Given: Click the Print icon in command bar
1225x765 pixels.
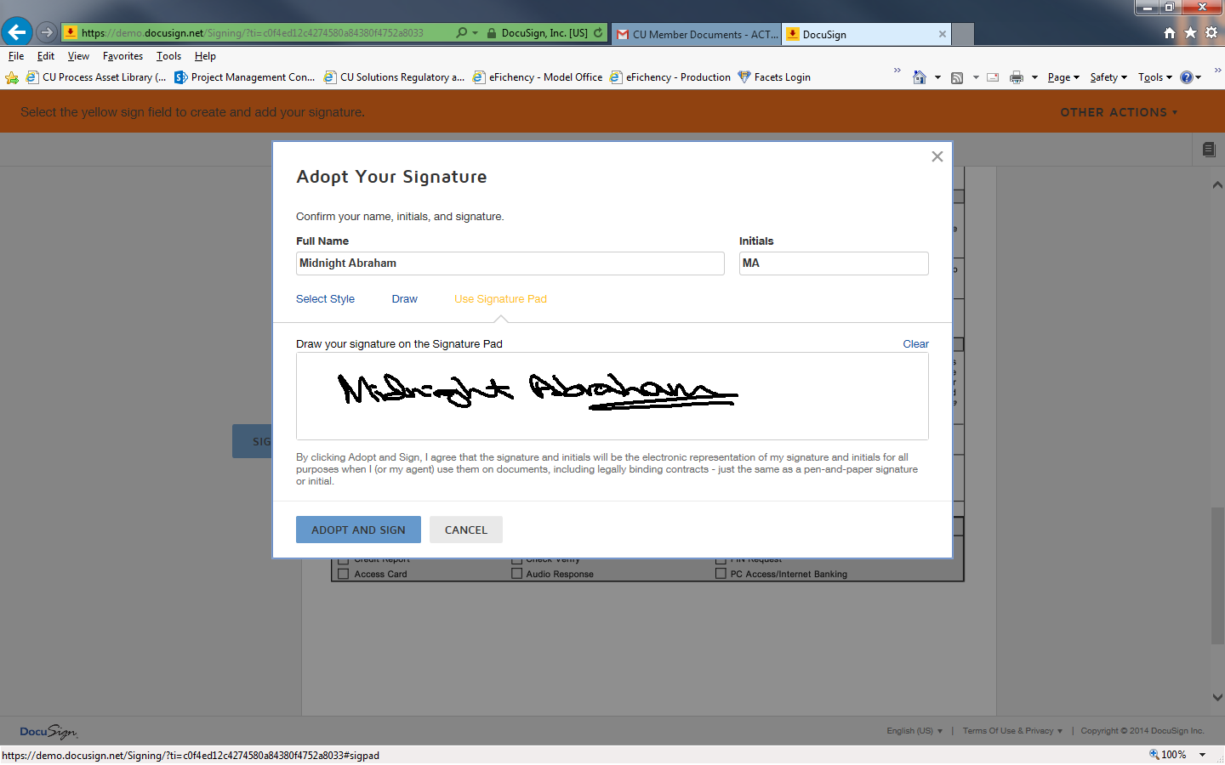Looking at the screenshot, I should [x=1017, y=77].
